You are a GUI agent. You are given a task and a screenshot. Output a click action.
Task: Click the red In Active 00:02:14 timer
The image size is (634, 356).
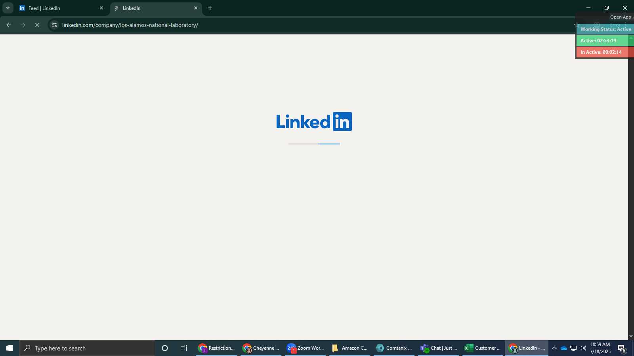point(605,52)
